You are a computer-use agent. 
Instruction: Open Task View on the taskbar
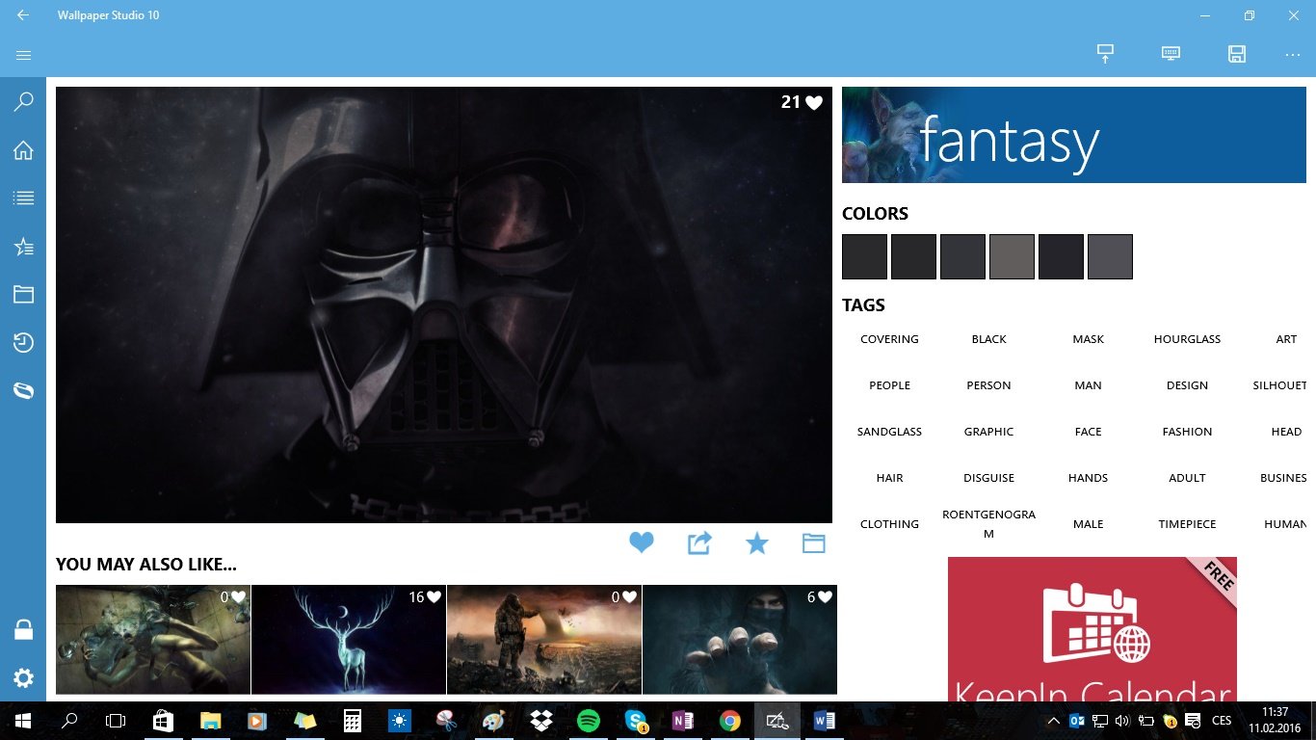coord(116,721)
